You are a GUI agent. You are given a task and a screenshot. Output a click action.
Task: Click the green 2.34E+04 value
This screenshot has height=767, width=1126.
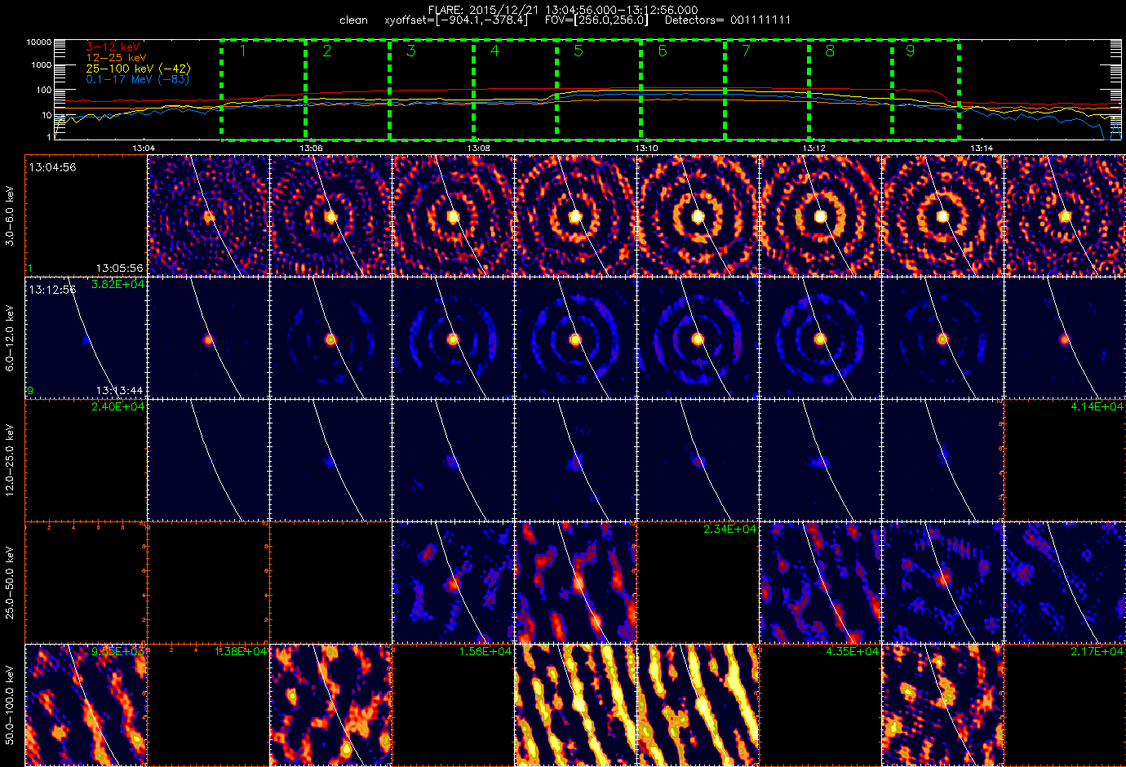(729, 529)
